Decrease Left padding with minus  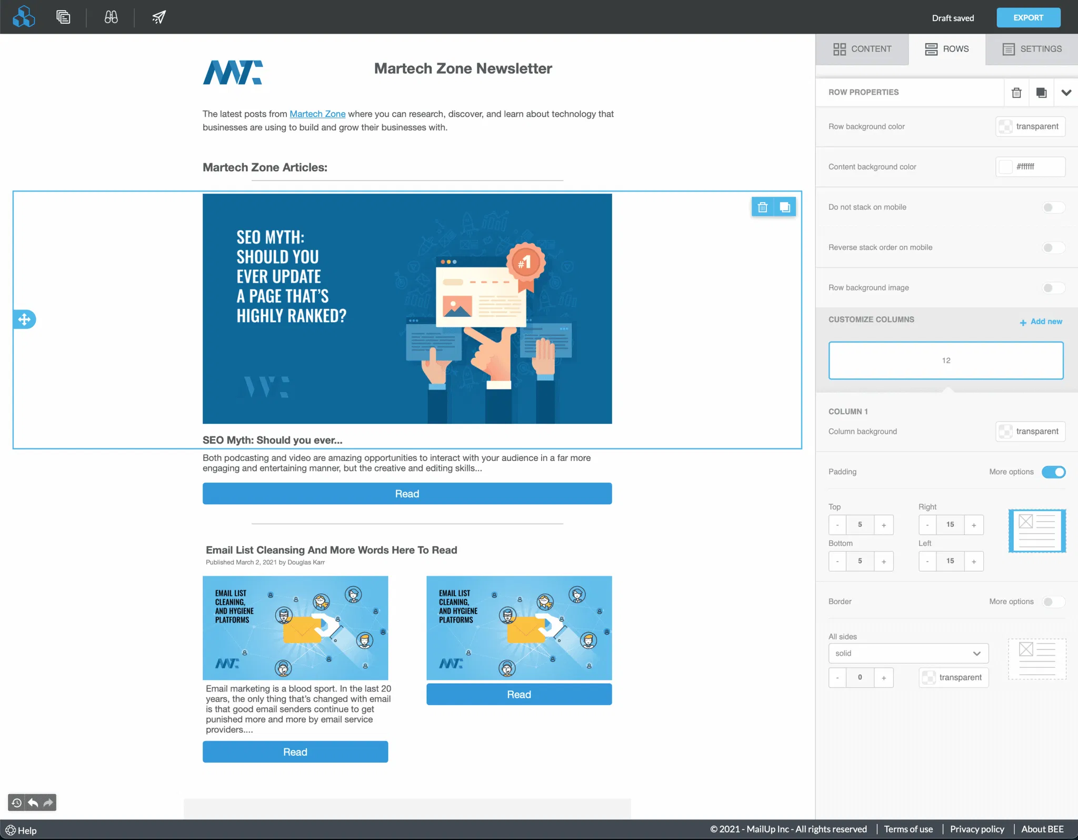click(927, 561)
